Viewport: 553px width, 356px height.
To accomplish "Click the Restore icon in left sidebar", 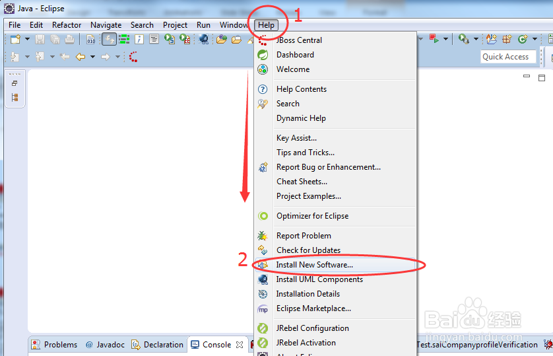I will pos(15,83).
